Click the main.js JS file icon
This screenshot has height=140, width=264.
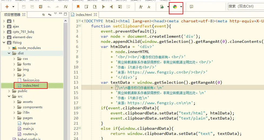click(x=19, y=129)
